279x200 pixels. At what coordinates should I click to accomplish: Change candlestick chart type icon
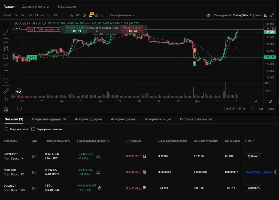[78, 15]
